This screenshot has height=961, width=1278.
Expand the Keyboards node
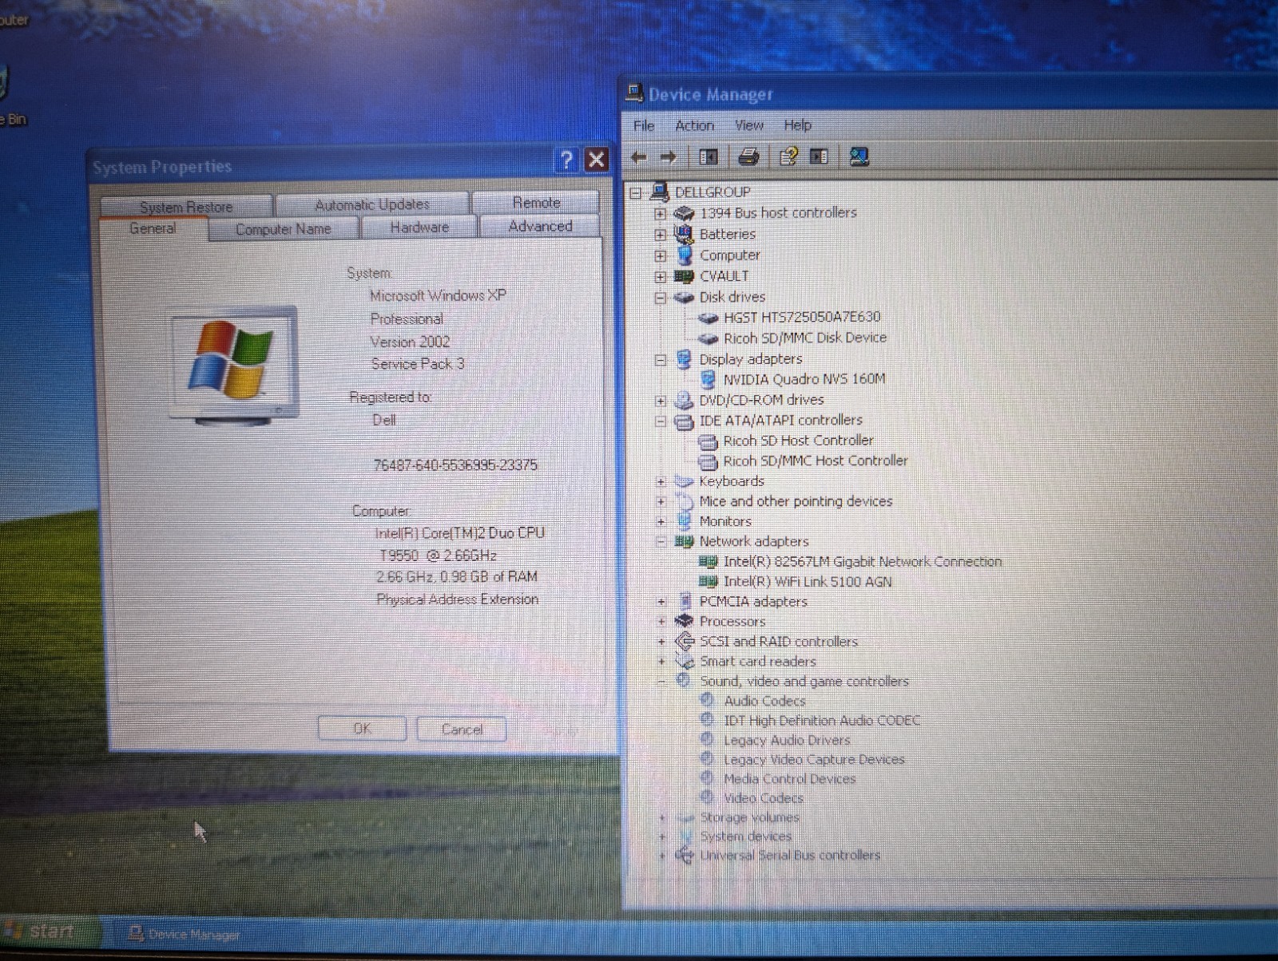tap(661, 482)
